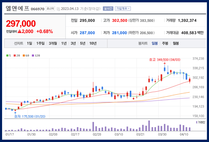Click the previous close value 295,000

[87, 21]
